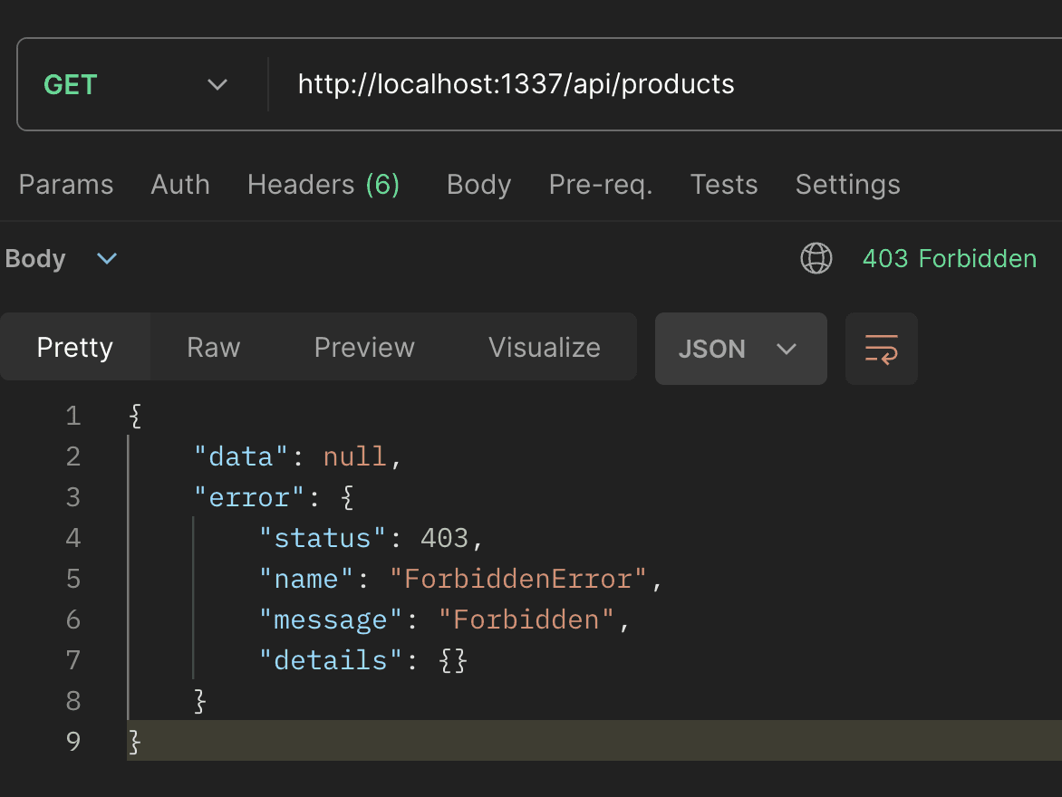Image resolution: width=1062 pixels, height=797 pixels.
Task: Collapse the error object on line 3
Action: pos(347,498)
